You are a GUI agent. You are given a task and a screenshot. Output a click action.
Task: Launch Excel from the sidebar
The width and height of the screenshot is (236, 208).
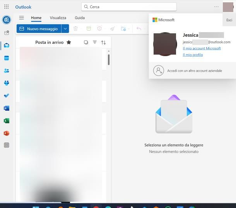pos(7,121)
